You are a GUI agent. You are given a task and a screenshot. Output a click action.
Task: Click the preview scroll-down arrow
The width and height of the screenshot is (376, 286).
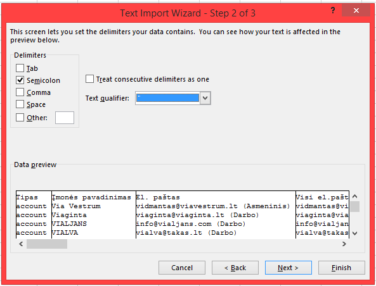coord(355,233)
